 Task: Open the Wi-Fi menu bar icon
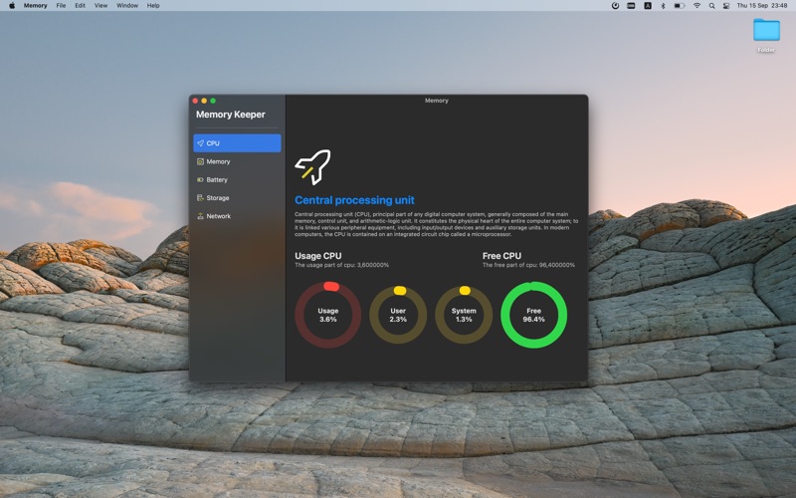[697, 6]
